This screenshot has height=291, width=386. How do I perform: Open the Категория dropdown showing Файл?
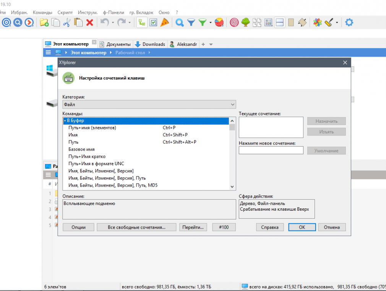(149, 104)
